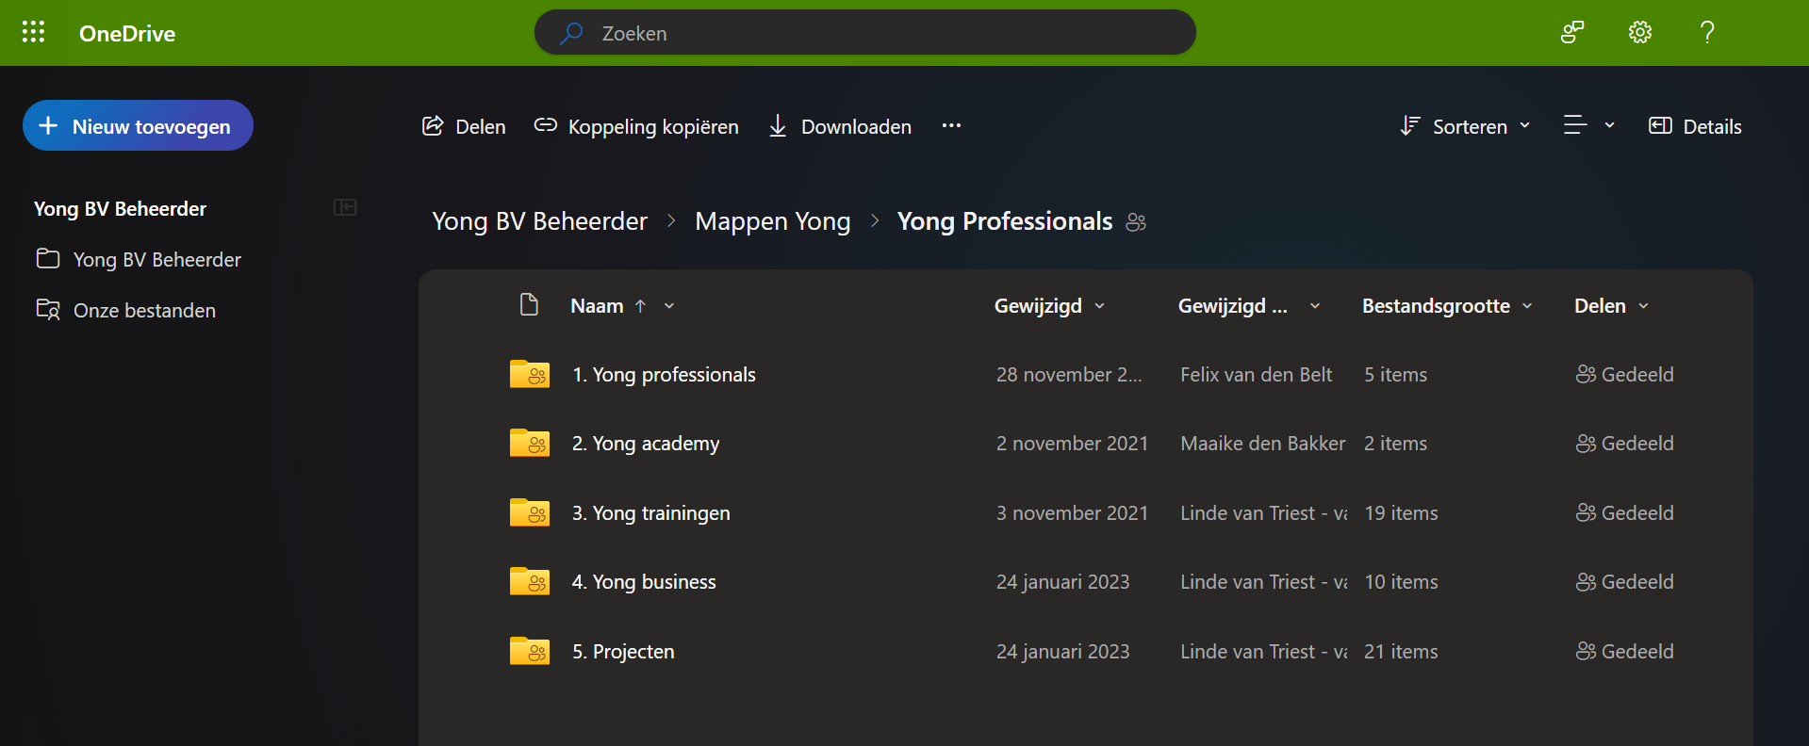The height and width of the screenshot is (746, 1809).
Task: Click the Details toolbar label
Action: point(1713,126)
